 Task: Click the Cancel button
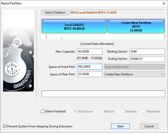point(149,126)
